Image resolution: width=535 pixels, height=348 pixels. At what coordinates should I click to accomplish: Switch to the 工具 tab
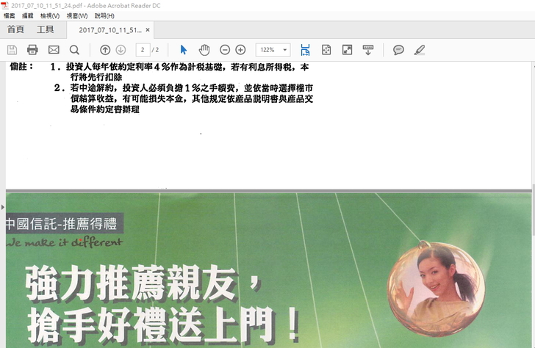coord(46,29)
